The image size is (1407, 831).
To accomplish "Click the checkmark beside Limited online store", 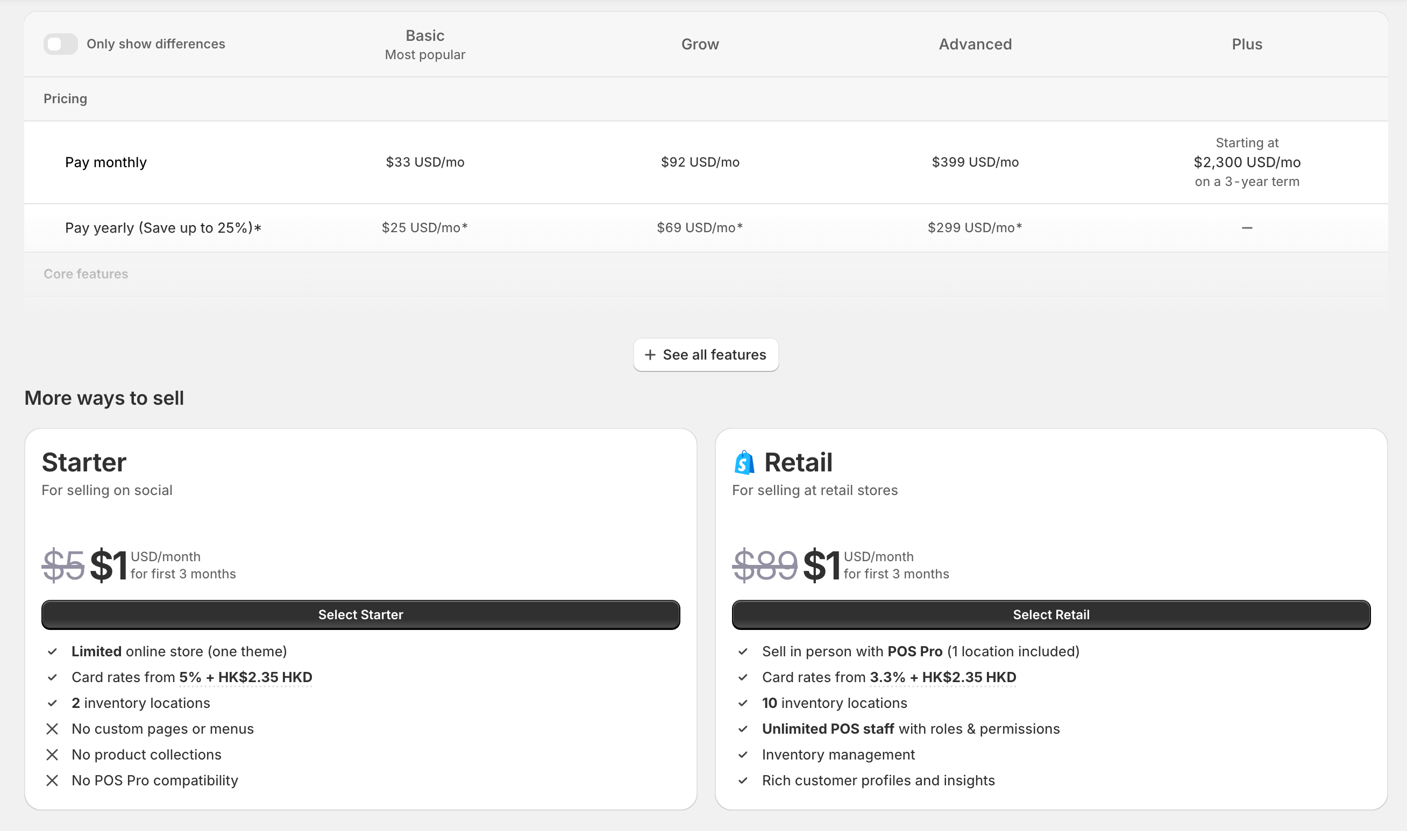I will (52, 651).
